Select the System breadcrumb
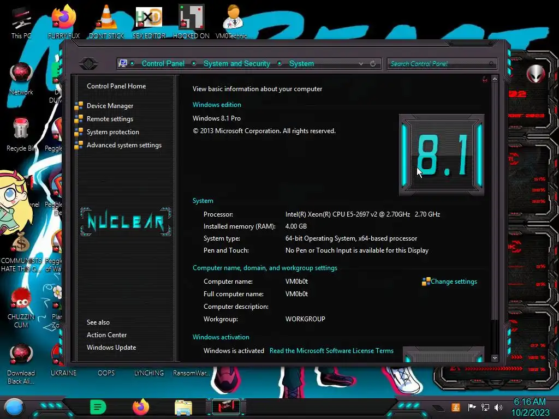The image size is (559, 419). click(301, 63)
